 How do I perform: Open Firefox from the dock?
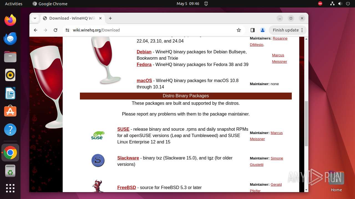10,20
